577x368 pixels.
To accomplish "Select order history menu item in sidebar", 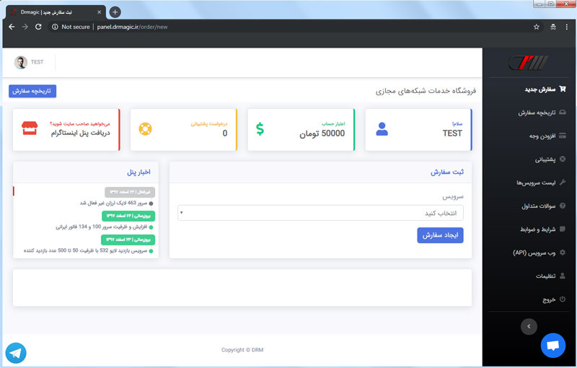I will click(x=537, y=113).
